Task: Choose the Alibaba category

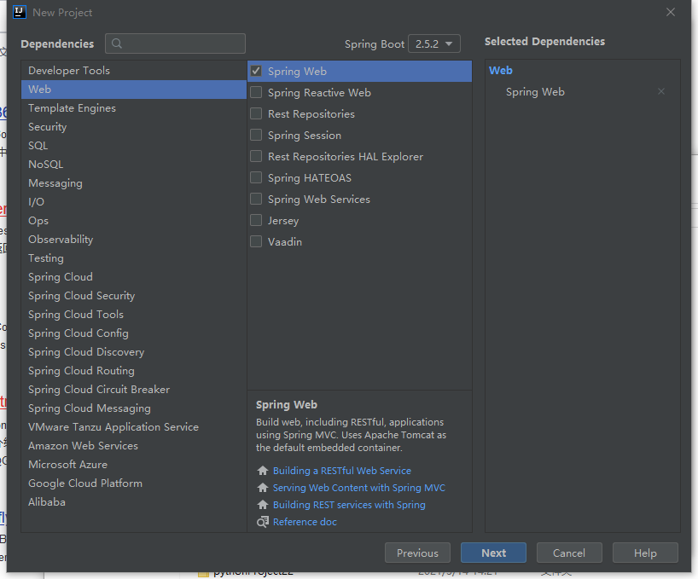Action: pyautogui.click(x=134, y=501)
